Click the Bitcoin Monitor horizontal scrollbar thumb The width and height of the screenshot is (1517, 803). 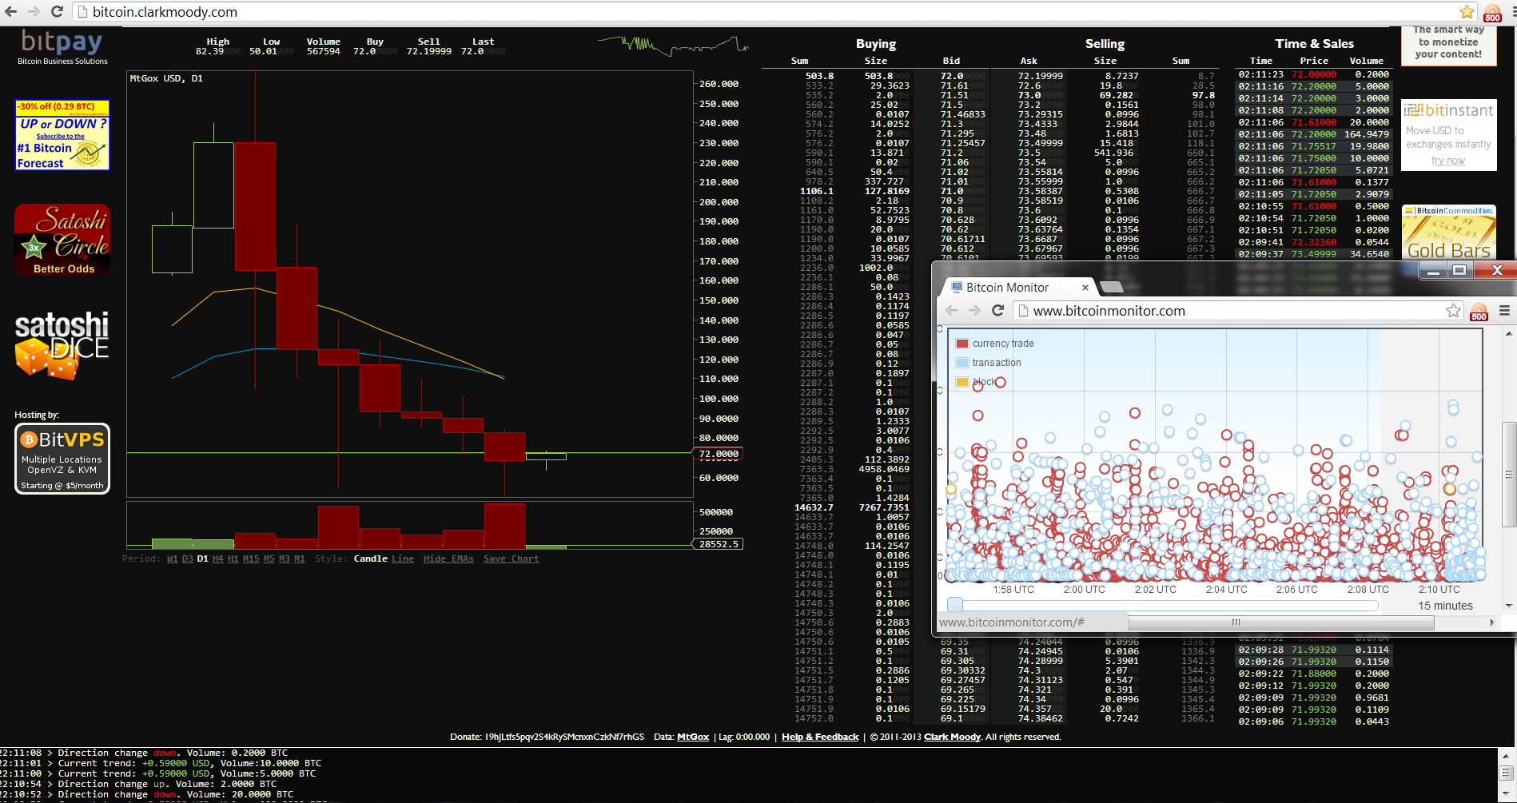(x=1281, y=622)
